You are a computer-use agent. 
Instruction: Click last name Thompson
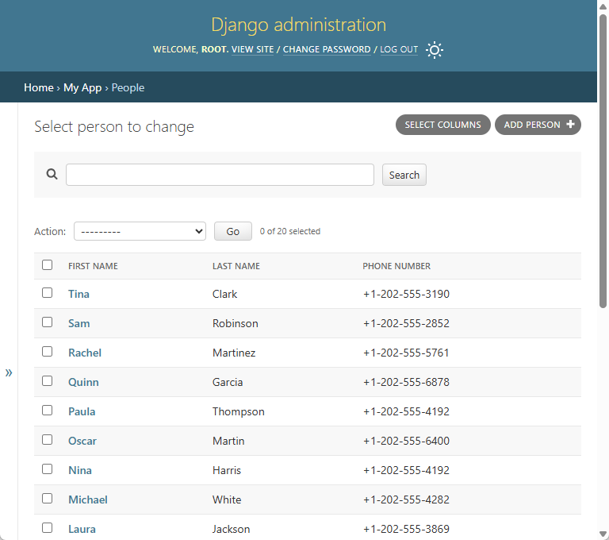(238, 411)
